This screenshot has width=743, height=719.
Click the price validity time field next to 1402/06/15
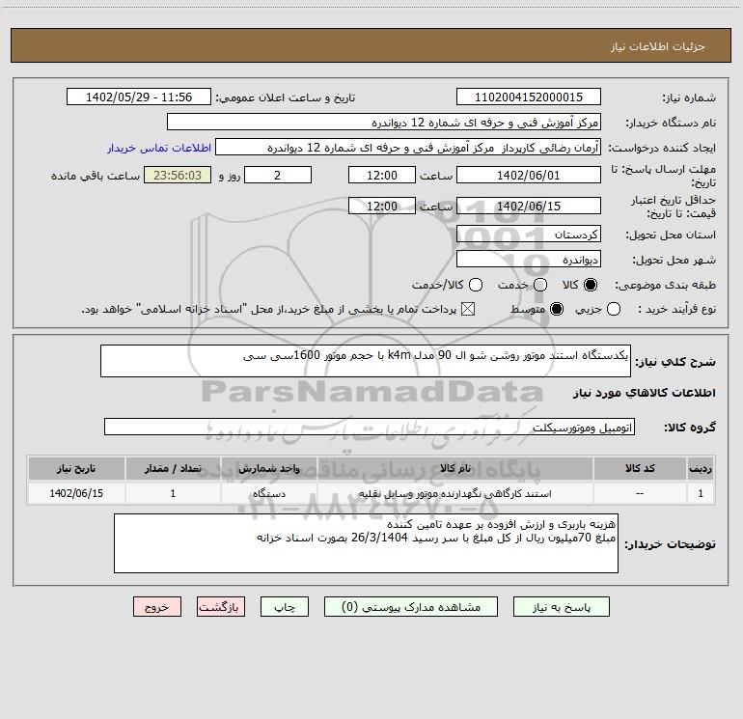pyautogui.click(x=382, y=207)
